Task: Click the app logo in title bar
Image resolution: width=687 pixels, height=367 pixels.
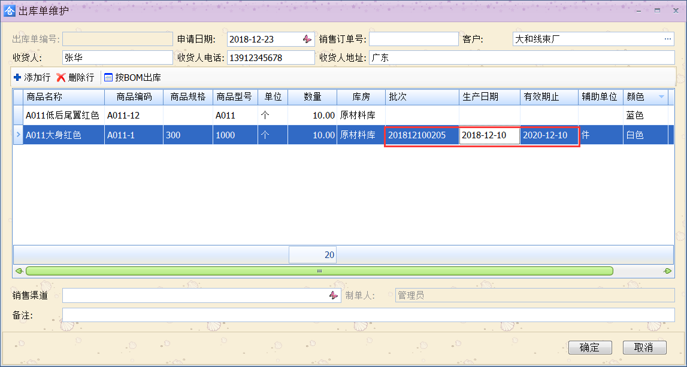Action: pyautogui.click(x=10, y=10)
